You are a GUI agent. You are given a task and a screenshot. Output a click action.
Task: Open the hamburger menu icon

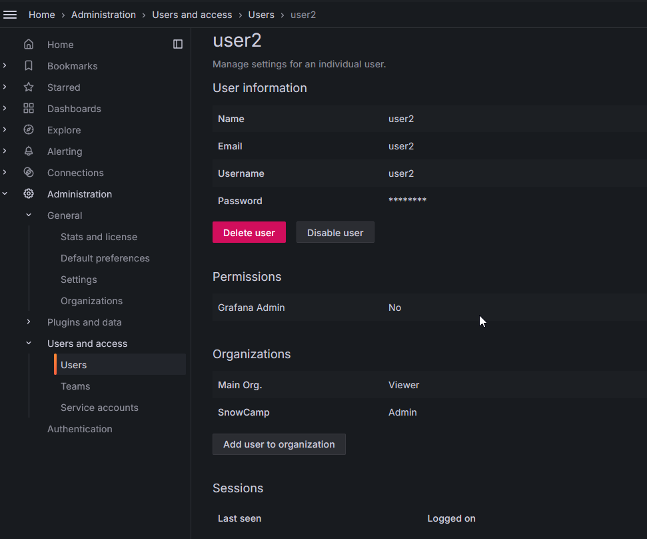[10, 15]
